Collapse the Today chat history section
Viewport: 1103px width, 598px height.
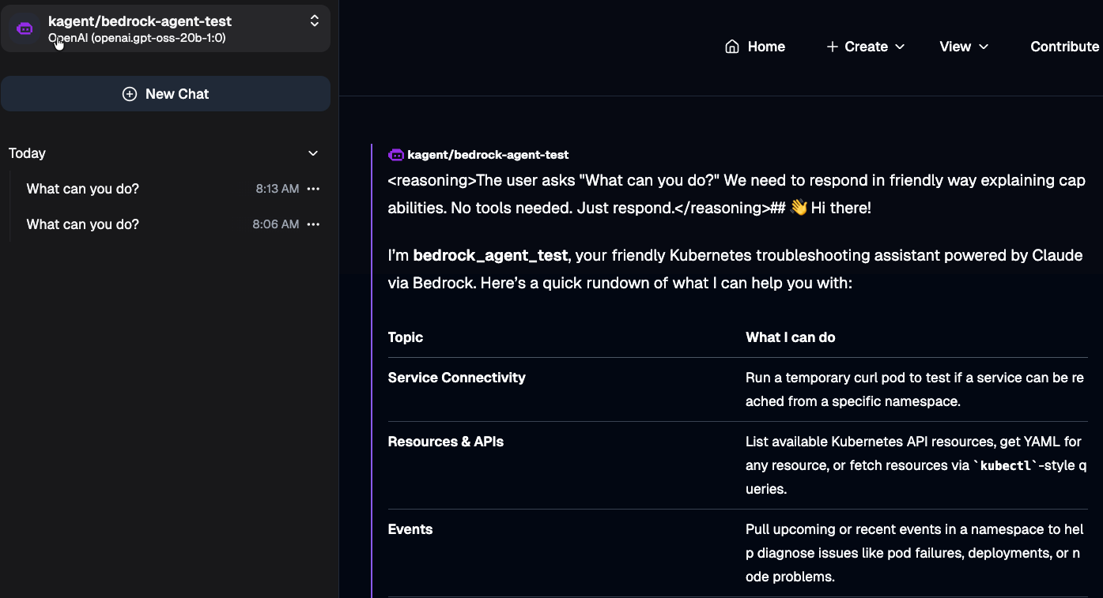click(x=313, y=153)
